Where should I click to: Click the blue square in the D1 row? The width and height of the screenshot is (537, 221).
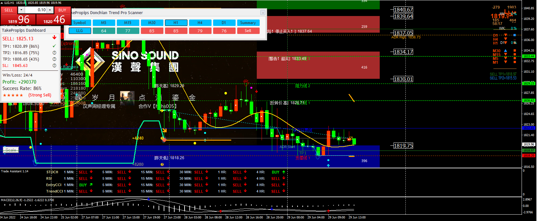[x=515, y=35]
